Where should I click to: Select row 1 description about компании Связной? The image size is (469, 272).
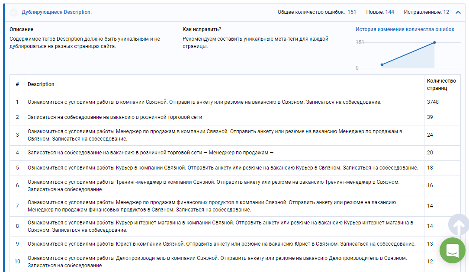[x=204, y=102]
